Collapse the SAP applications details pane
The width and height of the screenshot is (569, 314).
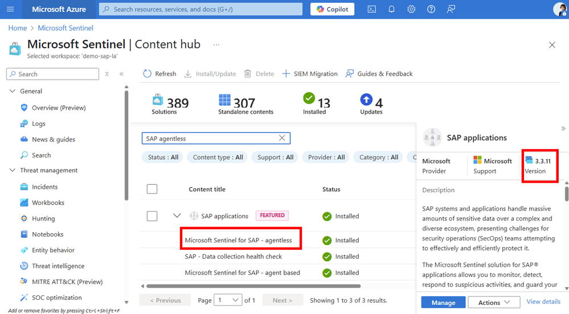click(563, 129)
